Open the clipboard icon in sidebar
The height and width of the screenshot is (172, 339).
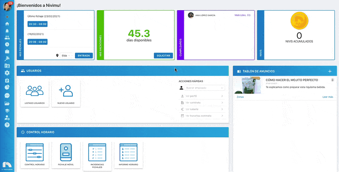(x=7, y=80)
